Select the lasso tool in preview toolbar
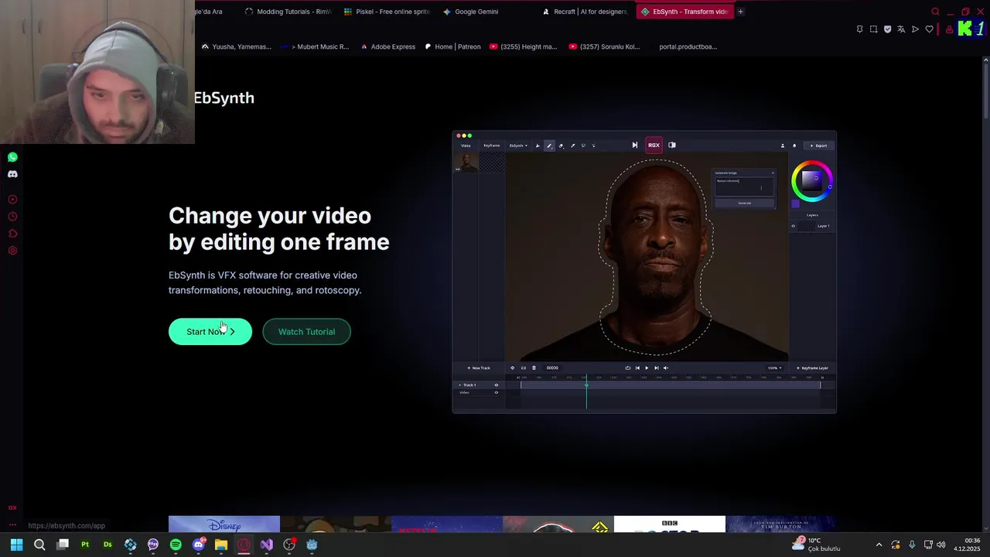Image resolution: width=990 pixels, height=557 pixels. click(583, 145)
